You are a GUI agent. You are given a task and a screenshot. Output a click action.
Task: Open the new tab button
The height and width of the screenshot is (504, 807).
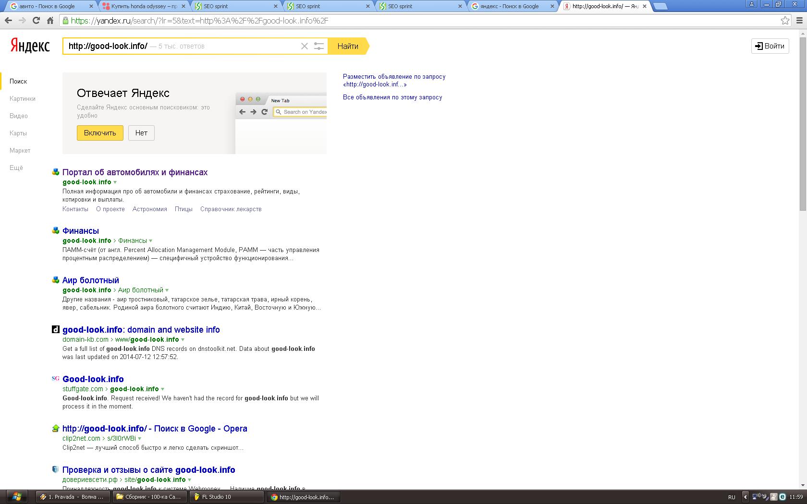pyautogui.click(x=660, y=6)
